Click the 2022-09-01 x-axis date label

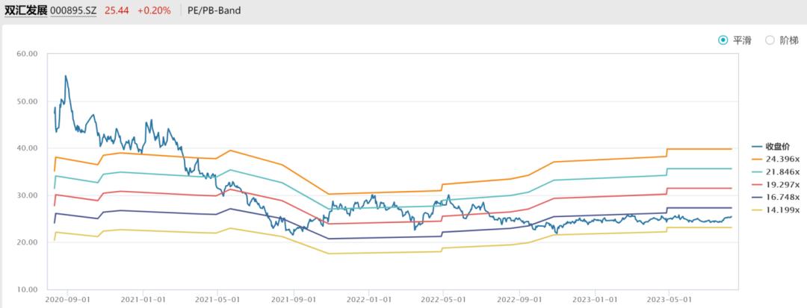click(x=519, y=299)
